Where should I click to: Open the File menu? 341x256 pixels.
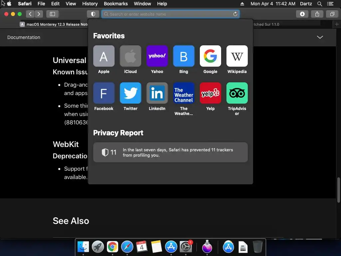click(x=41, y=4)
